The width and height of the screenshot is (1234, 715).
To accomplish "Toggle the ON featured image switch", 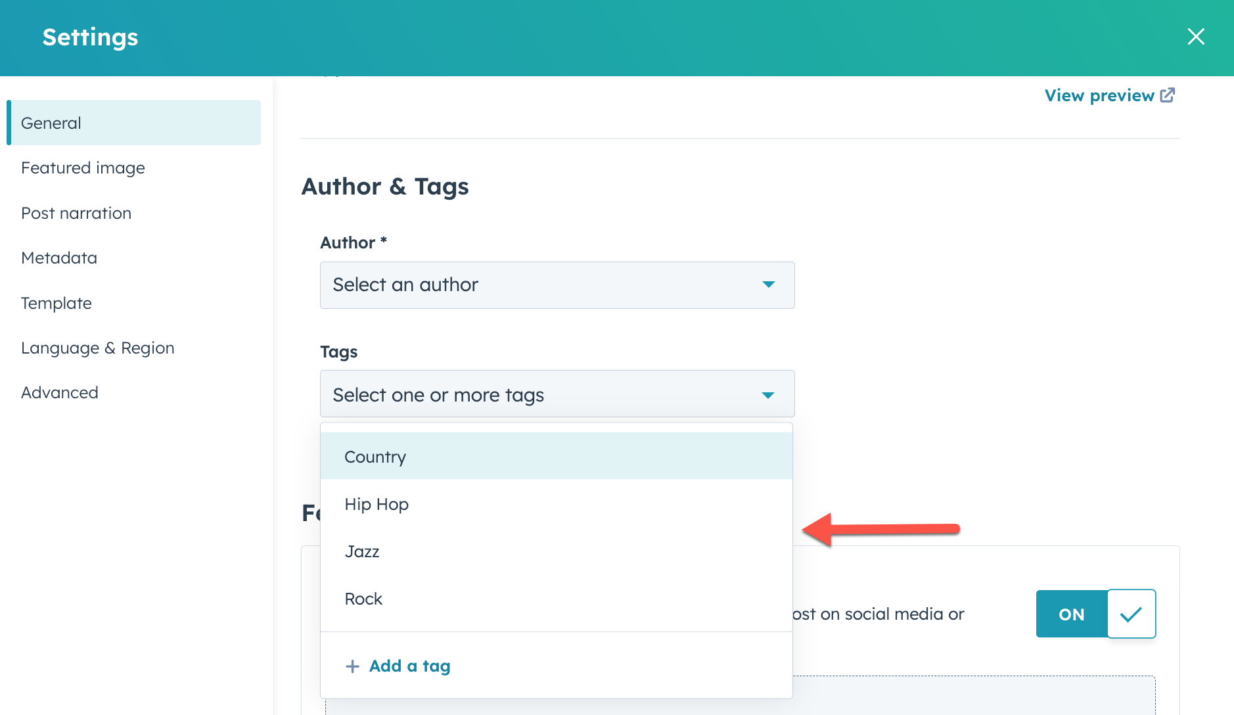I will [x=1096, y=614].
